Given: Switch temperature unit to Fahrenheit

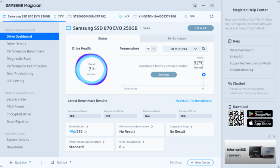Looking at the screenshot, I should (154, 49).
